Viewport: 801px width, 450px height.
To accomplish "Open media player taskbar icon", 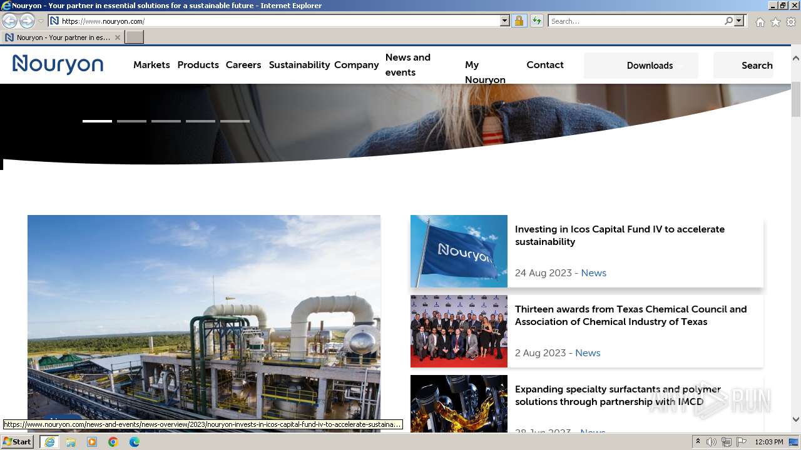I will coord(92,442).
